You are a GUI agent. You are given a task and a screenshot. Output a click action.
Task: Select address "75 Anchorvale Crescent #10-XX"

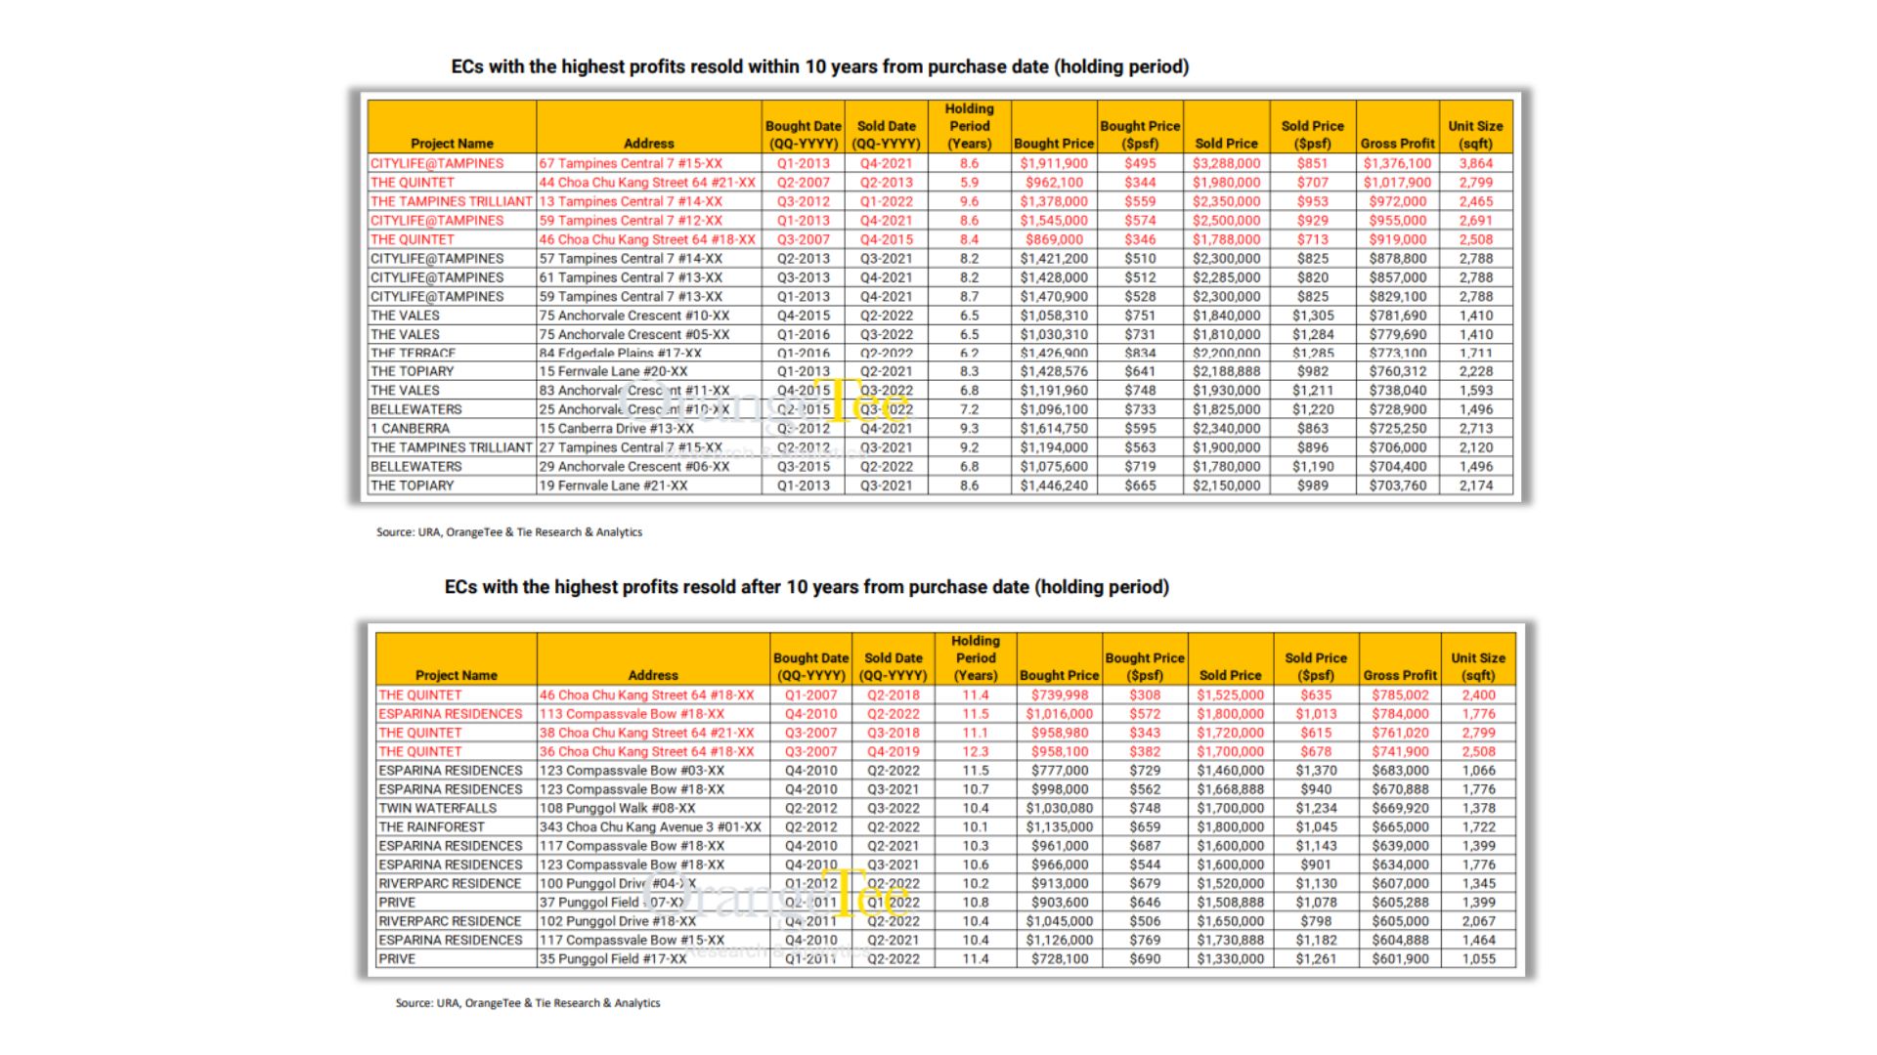[x=634, y=316]
